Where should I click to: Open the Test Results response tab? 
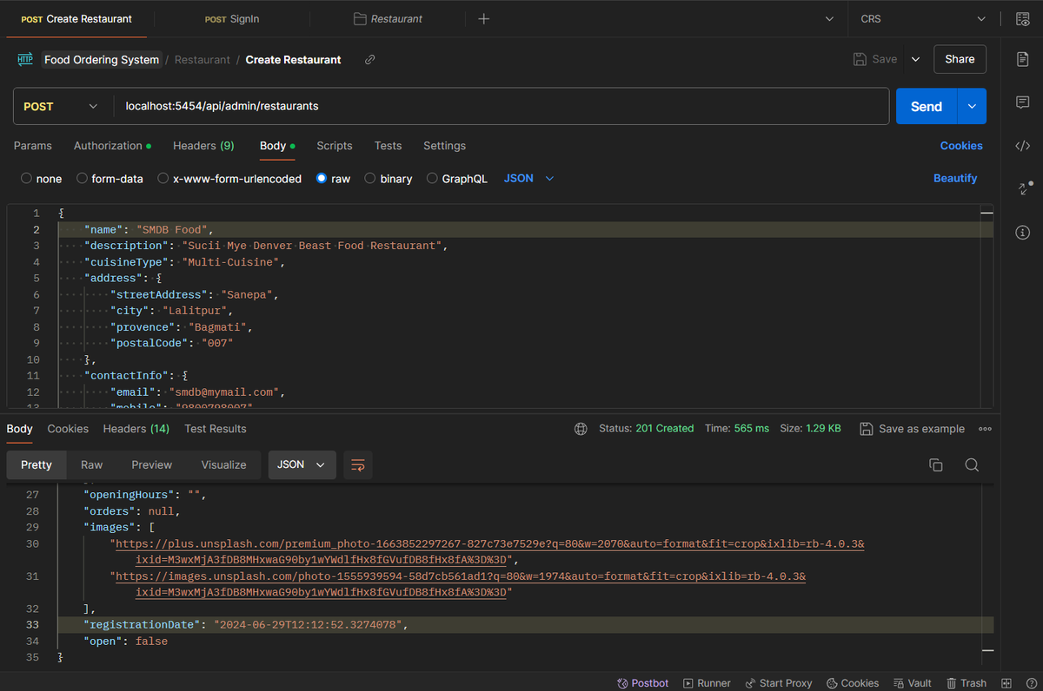pos(216,429)
